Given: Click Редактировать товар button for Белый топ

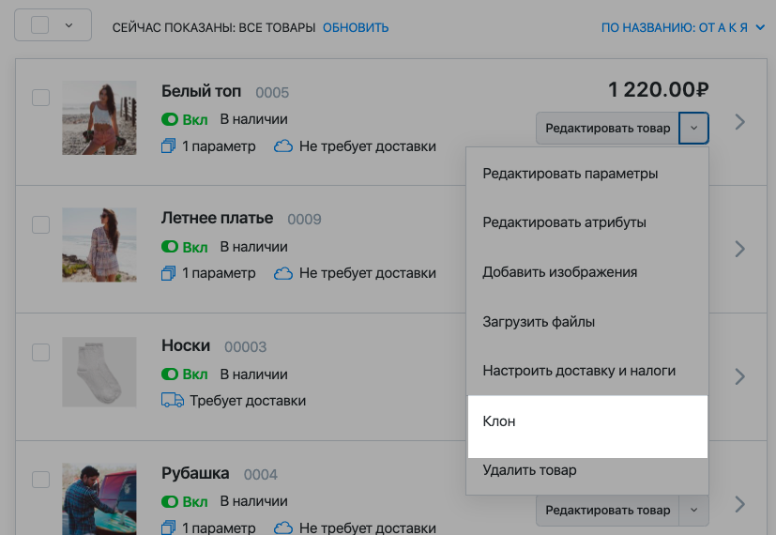Looking at the screenshot, I should click(608, 129).
